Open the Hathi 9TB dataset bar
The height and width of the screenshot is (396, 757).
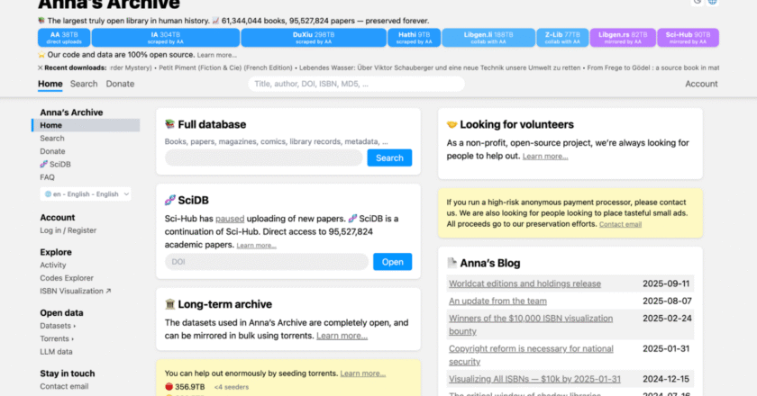tap(414, 38)
